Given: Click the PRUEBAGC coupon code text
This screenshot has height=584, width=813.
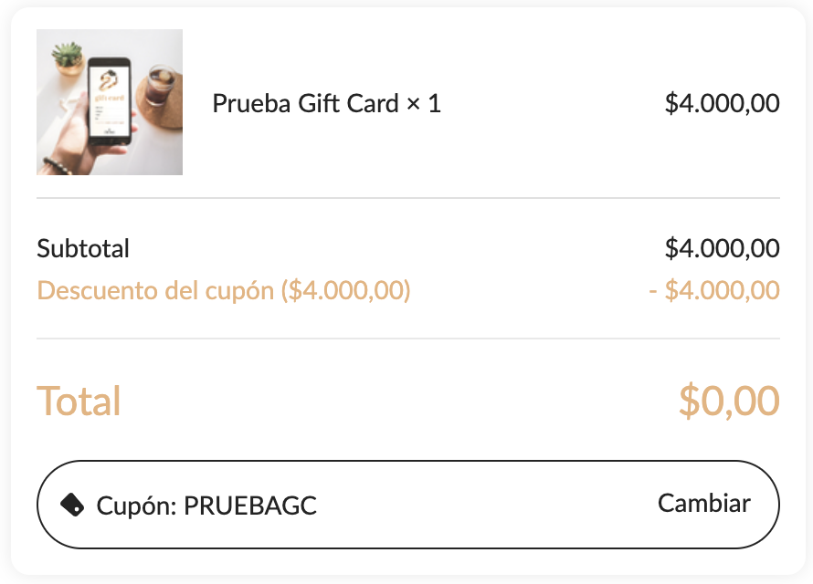Looking at the screenshot, I should pyautogui.click(x=250, y=506).
